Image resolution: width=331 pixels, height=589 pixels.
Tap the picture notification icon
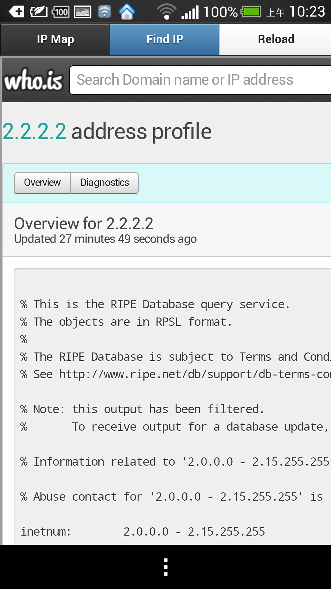[x=83, y=12]
